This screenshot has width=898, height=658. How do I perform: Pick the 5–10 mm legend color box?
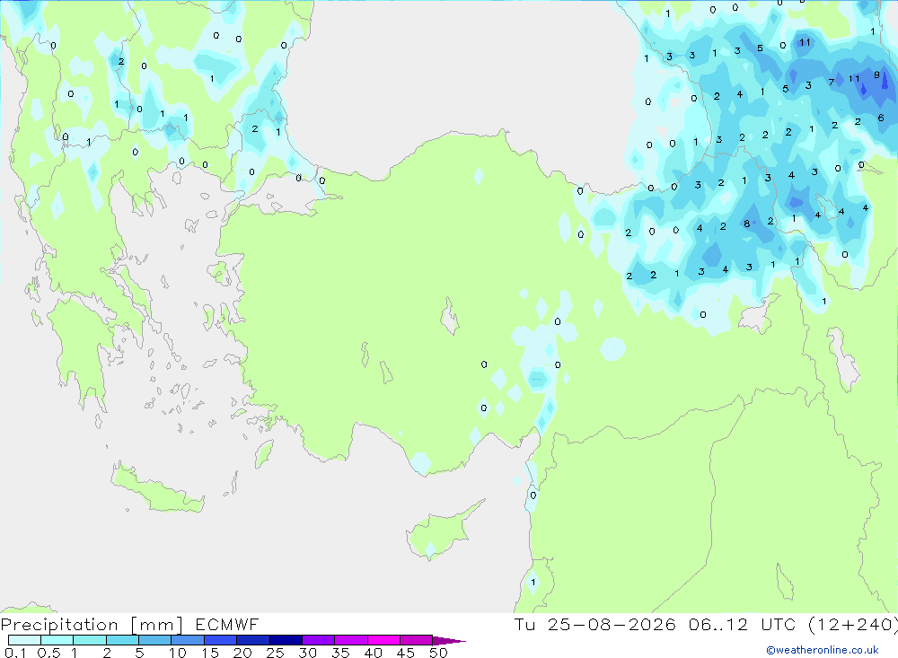click(x=155, y=640)
